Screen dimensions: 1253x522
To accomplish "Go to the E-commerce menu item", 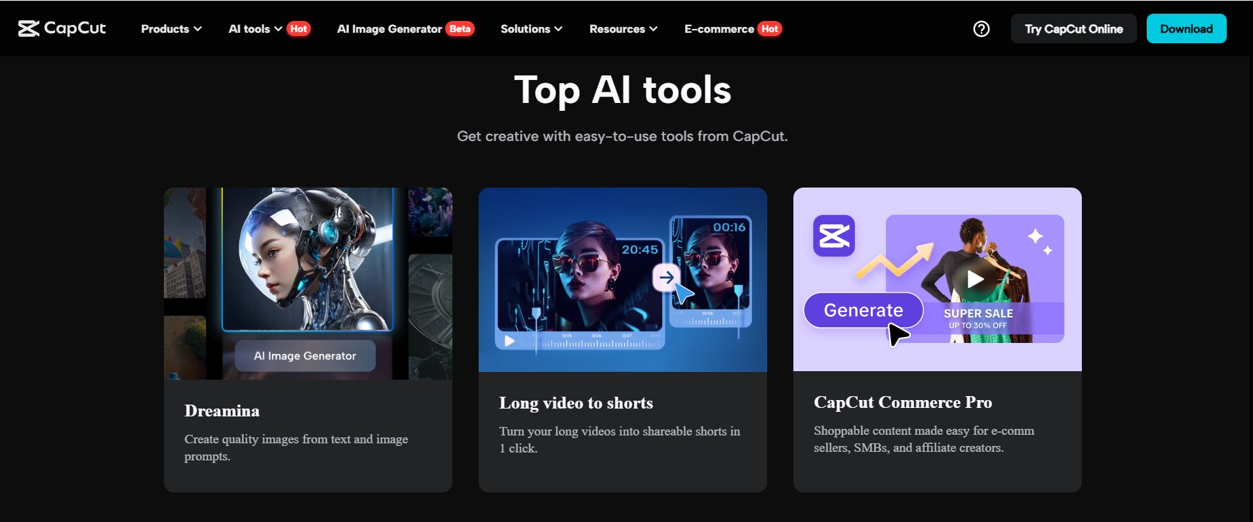I will pyautogui.click(x=719, y=29).
